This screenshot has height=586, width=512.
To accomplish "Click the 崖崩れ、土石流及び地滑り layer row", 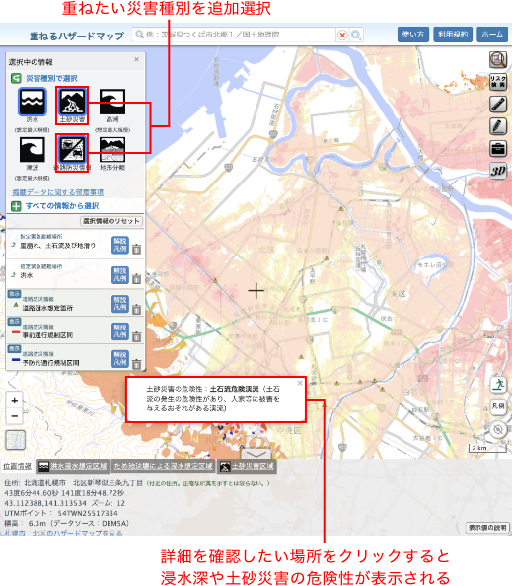I will tap(76, 244).
